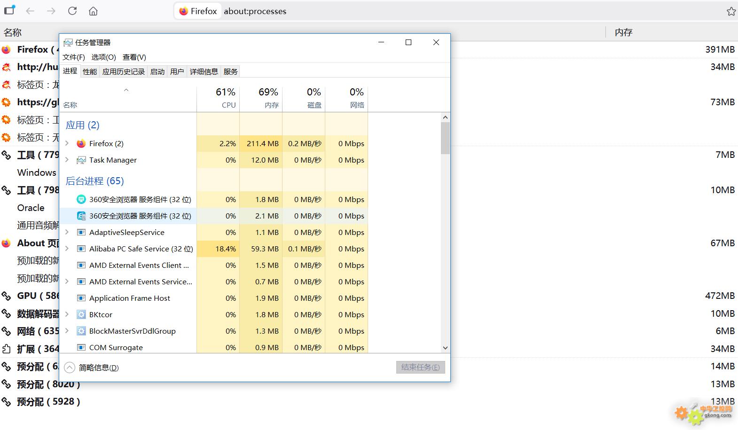Reload the Firefox page with the refresh icon

coord(72,11)
